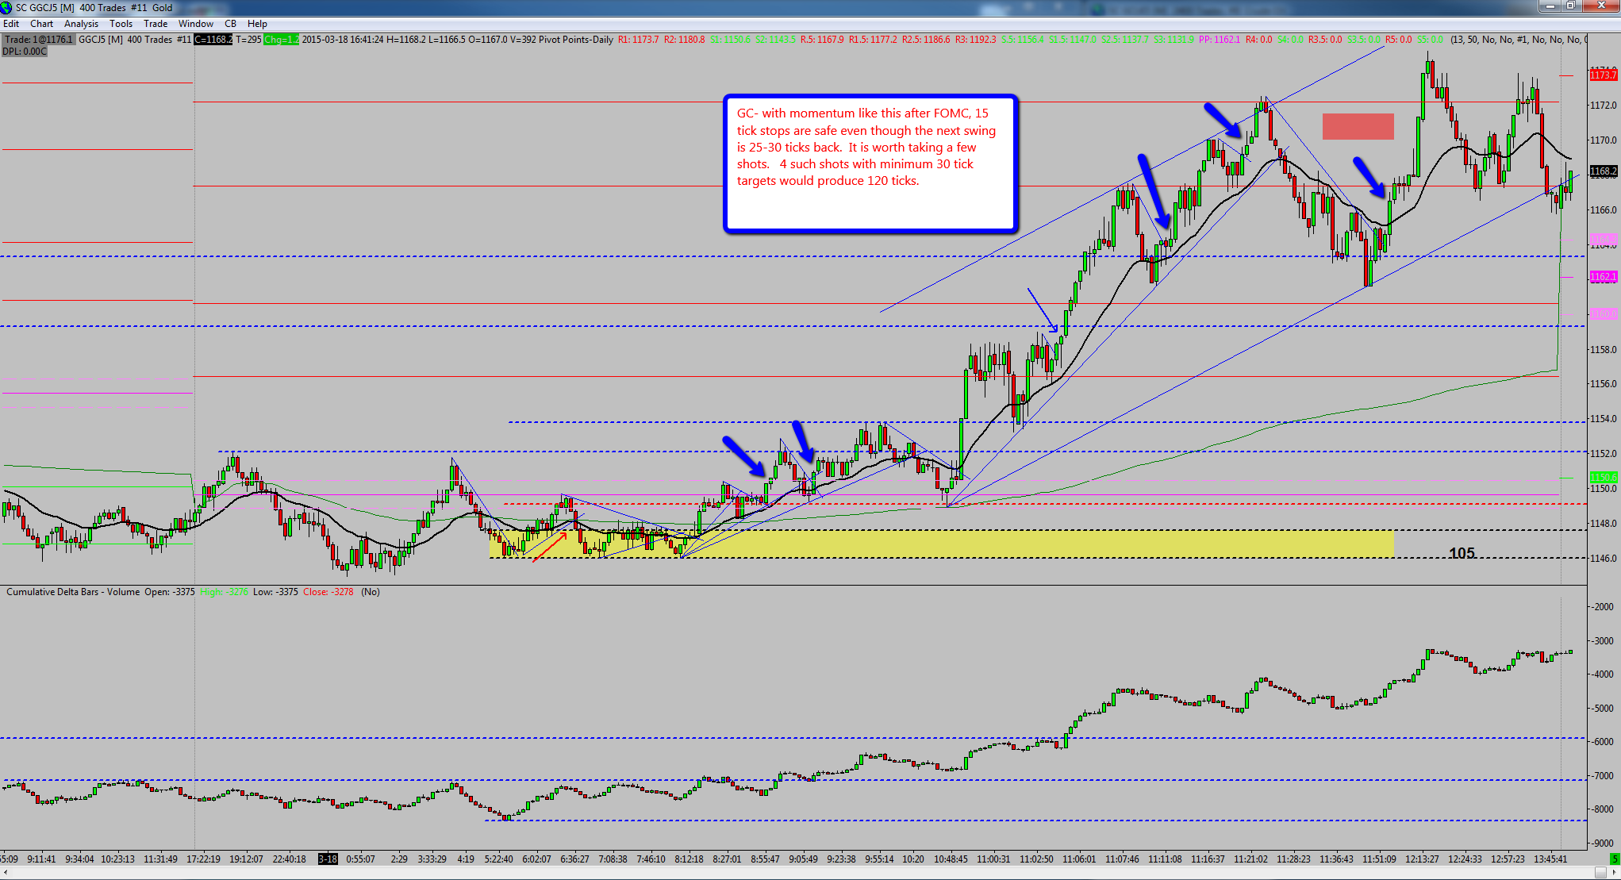Screen dimensions: 1621x880
Task: Click the 'Open: -3375' delta value
Action: pos(169,592)
